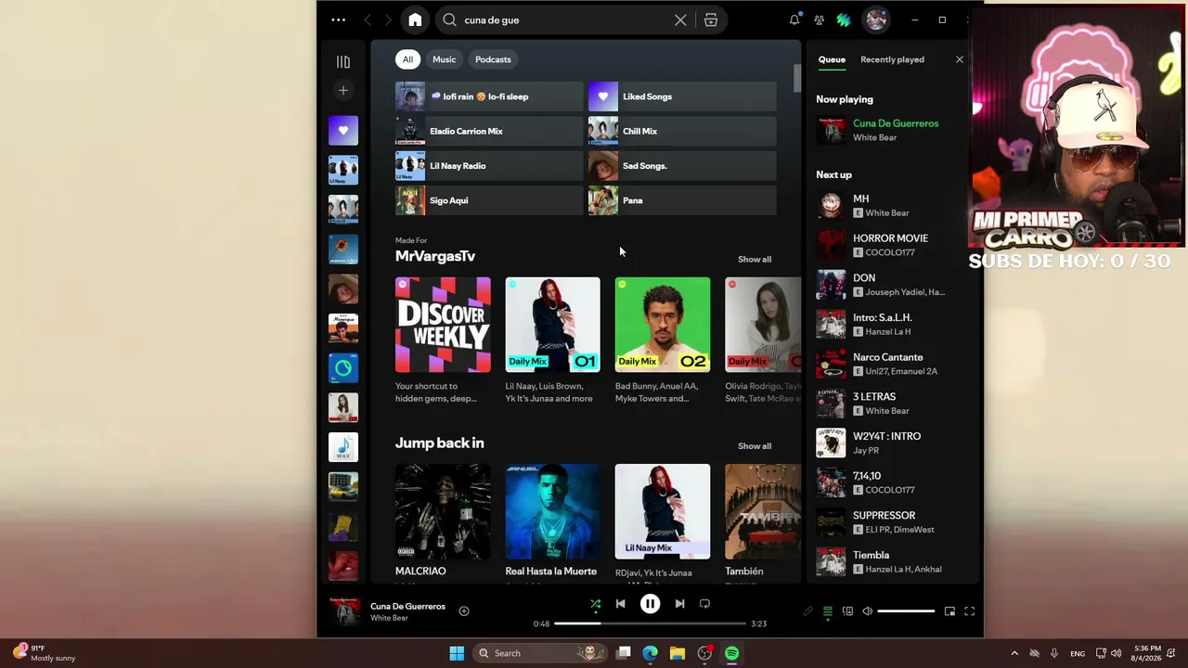Viewport: 1188px width, 668px height.
Task: Seek within the song progress bar
Action: (x=650, y=623)
